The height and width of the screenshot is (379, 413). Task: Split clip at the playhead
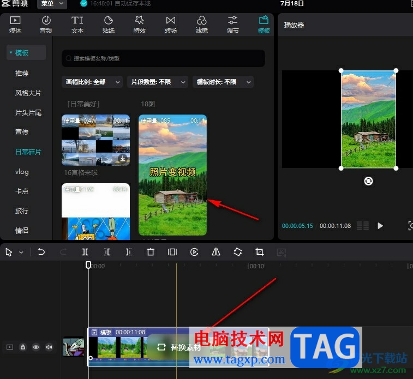point(85,252)
